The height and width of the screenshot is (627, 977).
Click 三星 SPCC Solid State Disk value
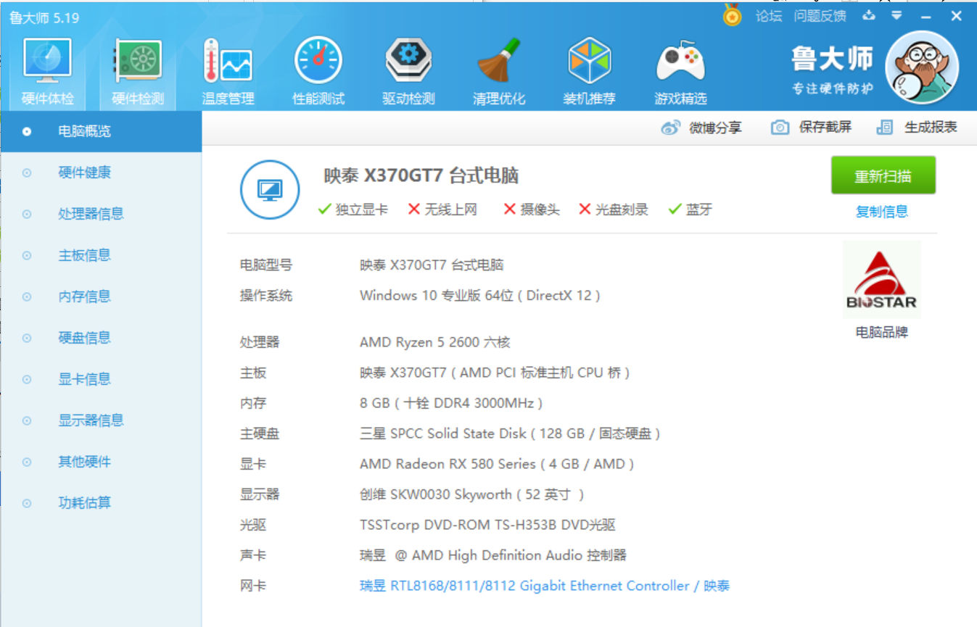[x=510, y=433]
